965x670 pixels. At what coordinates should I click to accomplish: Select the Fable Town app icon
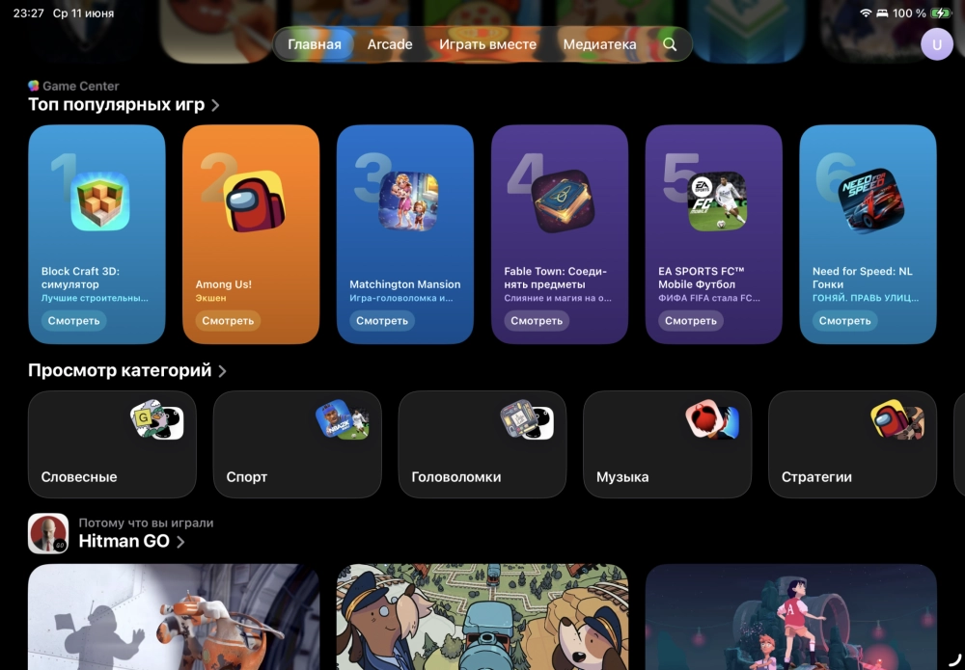point(563,201)
